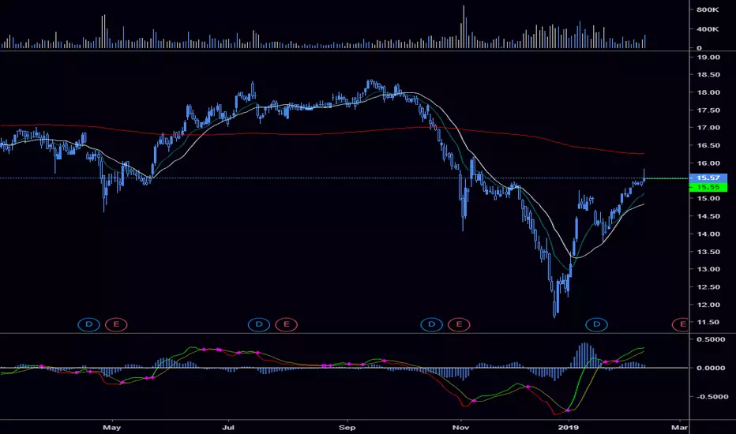Click the blue 15.57 price label

click(708, 178)
